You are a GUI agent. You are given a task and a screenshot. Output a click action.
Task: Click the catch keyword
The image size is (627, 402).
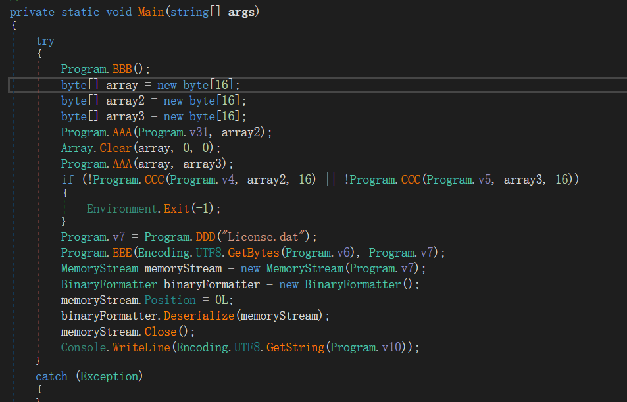pyautogui.click(x=51, y=376)
